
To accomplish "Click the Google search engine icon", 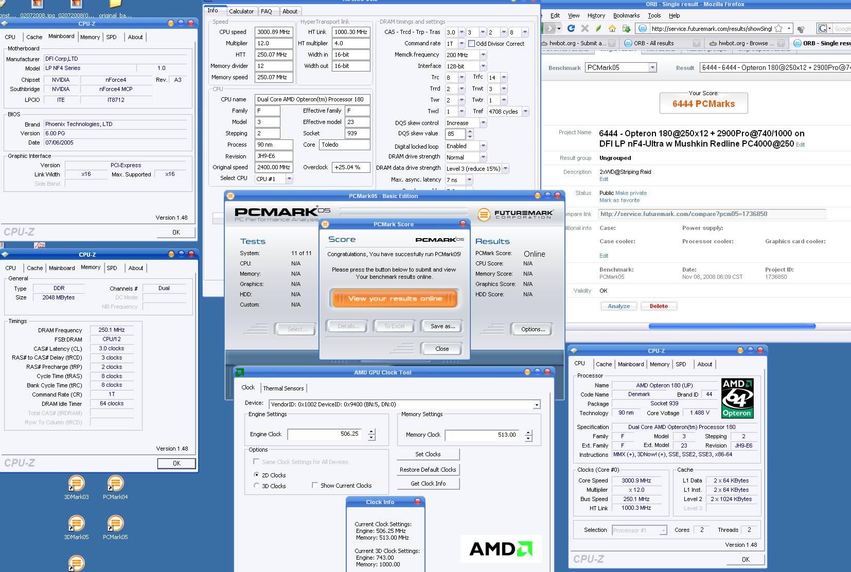I will pyautogui.click(x=823, y=28).
